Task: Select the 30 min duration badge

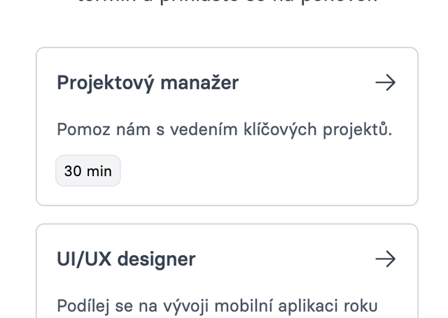Action: (x=88, y=171)
